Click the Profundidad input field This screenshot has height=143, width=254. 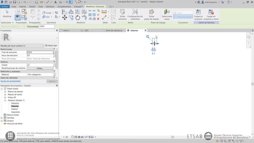click(x=46, y=26)
